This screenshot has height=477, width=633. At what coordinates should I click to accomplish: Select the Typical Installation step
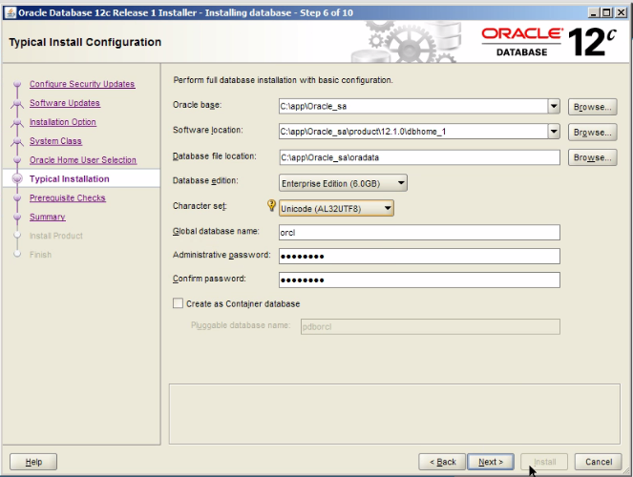(69, 179)
